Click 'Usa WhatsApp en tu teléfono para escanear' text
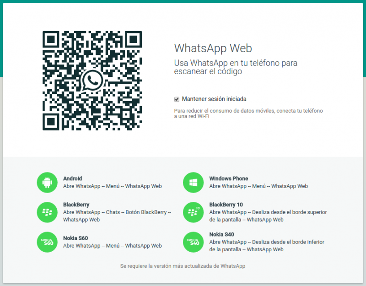The height and width of the screenshot is (286, 366). pos(236,67)
